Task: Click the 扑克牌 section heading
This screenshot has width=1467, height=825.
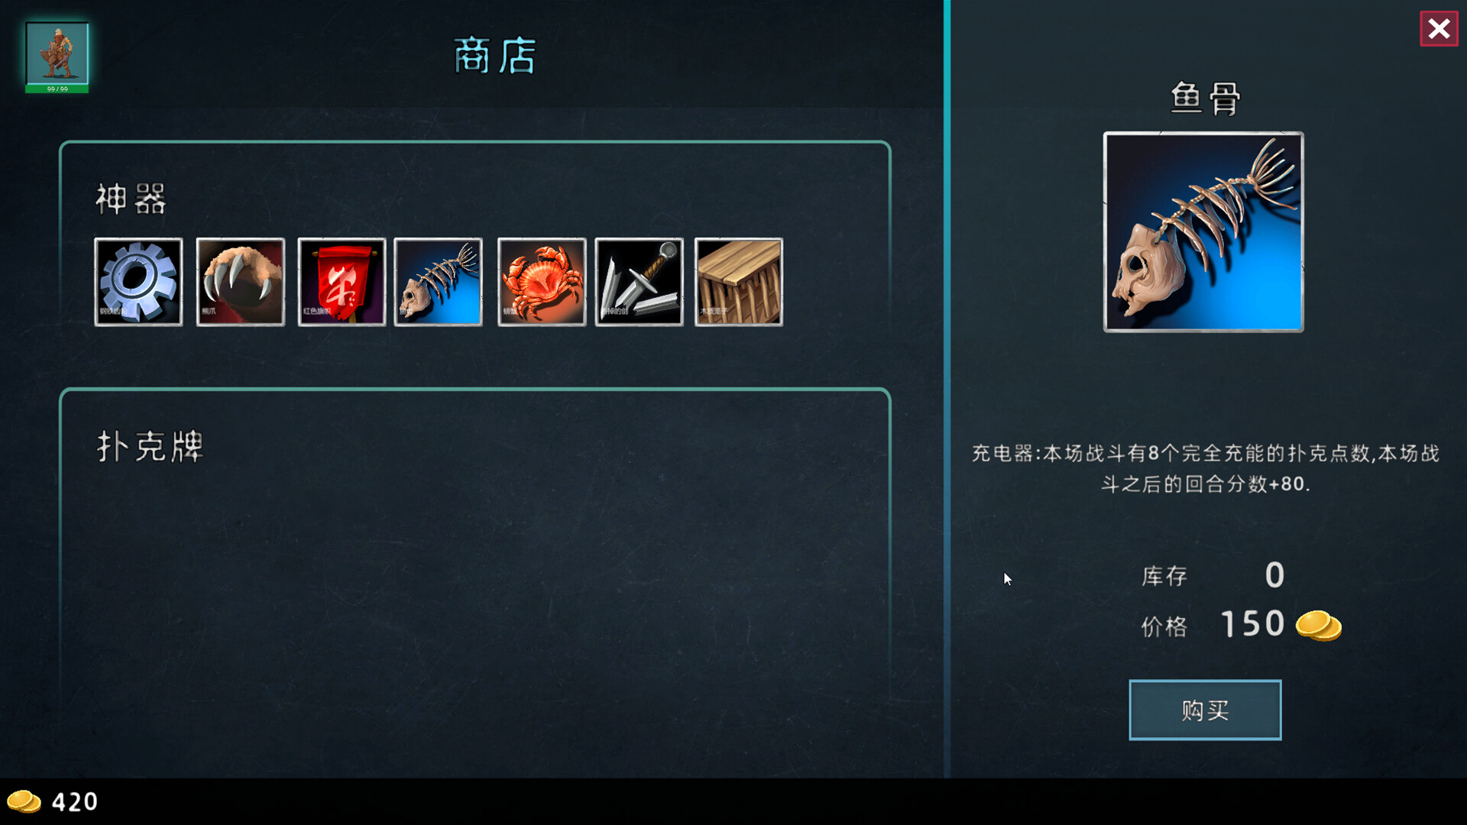Action: tap(150, 447)
